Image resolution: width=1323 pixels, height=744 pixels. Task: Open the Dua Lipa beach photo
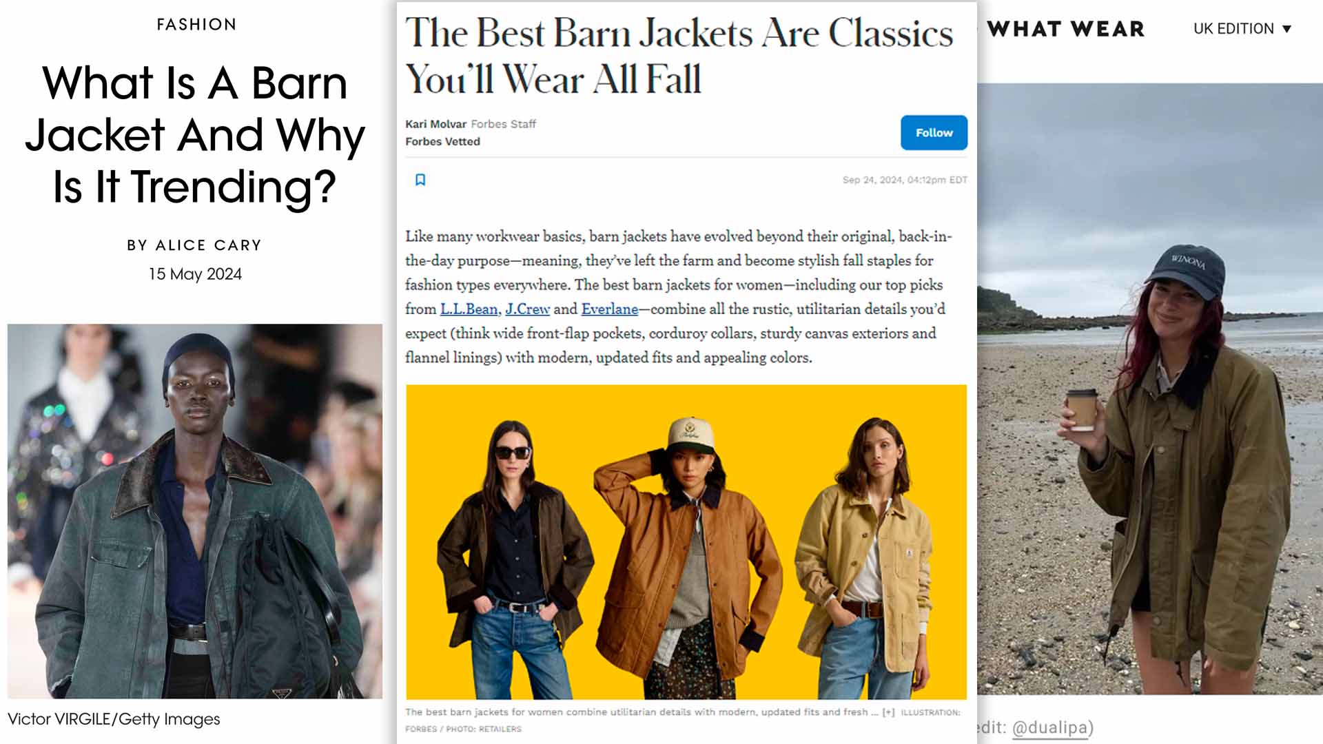point(1150,389)
